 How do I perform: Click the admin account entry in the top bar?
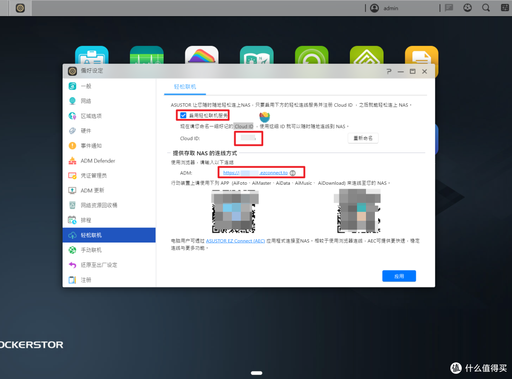(x=391, y=8)
